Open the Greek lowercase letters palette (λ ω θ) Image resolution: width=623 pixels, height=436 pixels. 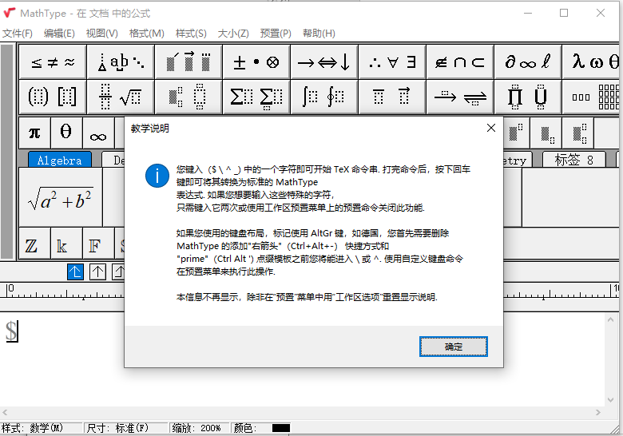point(591,62)
